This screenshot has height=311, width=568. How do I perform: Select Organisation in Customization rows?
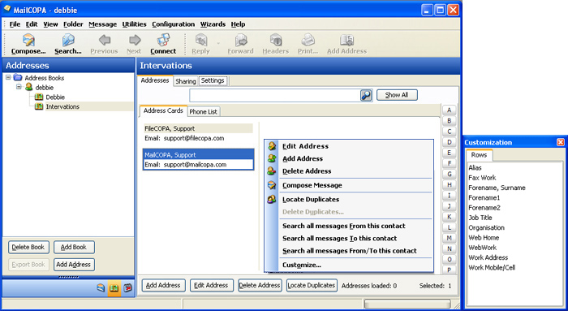click(x=487, y=227)
